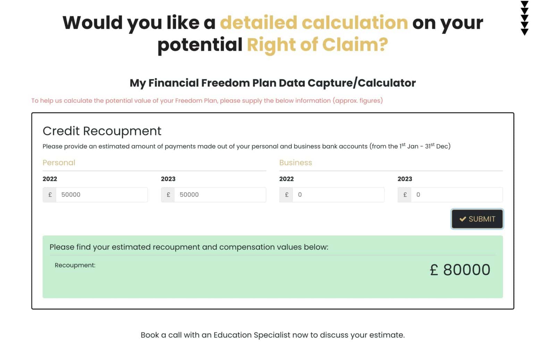Click the £ symbol beside Business 2023 field
The height and width of the screenshot is (350, 533).
(x=405, y=195)
